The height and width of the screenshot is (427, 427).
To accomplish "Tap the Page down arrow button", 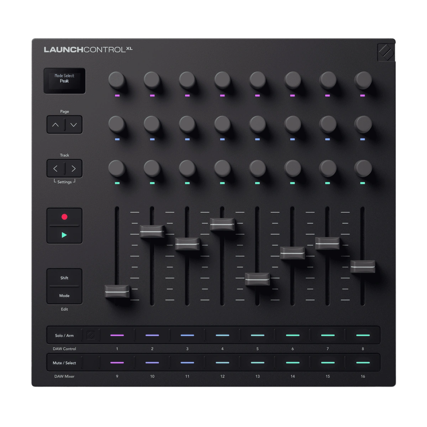I will (74, 125).
